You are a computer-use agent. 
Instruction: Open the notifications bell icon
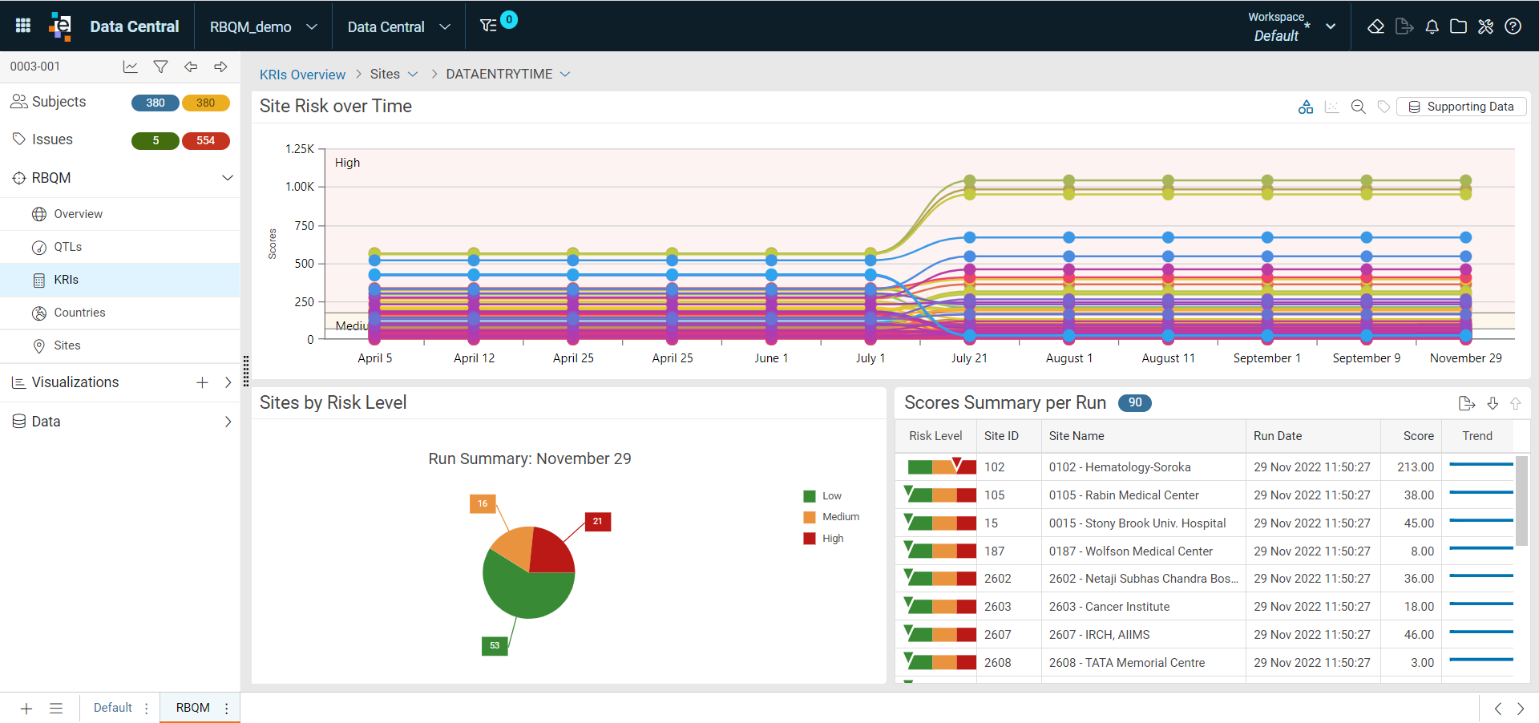tap(1432, 26)
